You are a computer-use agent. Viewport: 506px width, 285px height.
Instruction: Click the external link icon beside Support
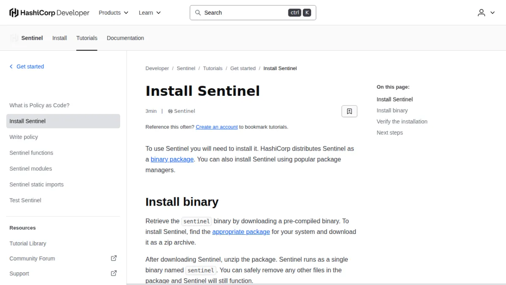point(113,273)
